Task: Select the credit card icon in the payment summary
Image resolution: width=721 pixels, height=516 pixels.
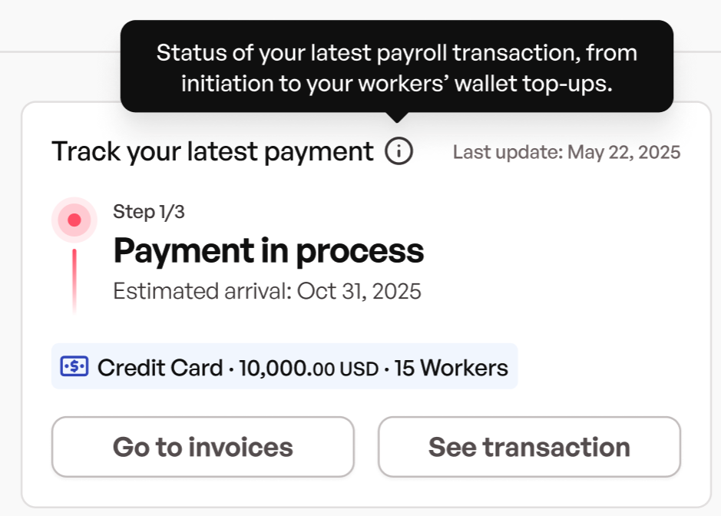Action: click(74, 367)
